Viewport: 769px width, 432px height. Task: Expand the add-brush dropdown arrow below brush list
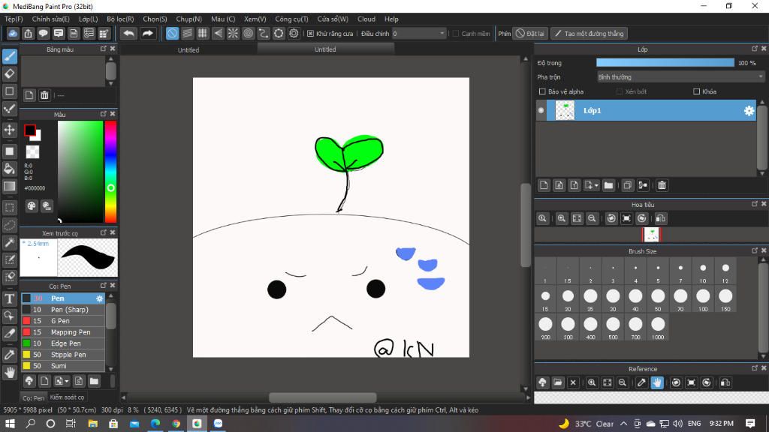tap(67, 381)
